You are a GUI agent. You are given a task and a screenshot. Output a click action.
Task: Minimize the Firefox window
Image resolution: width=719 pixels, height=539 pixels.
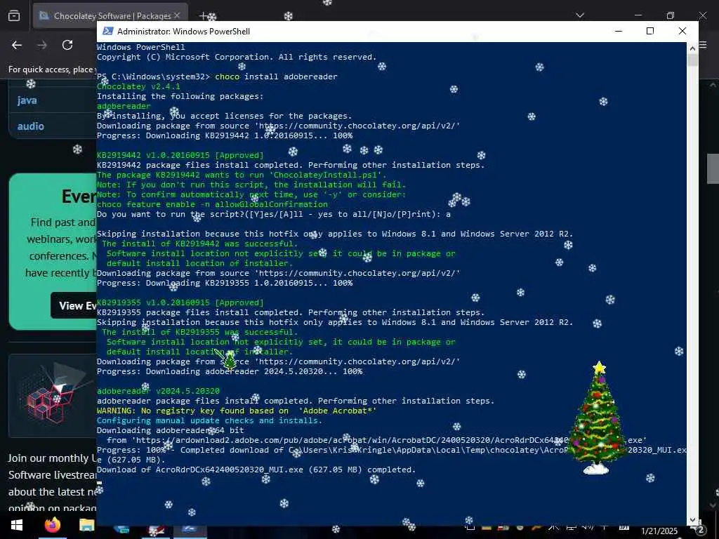coord(638,15)
